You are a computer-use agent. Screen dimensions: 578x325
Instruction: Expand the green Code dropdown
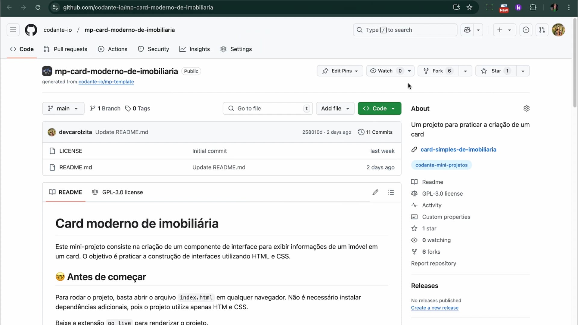pos(379,108)
